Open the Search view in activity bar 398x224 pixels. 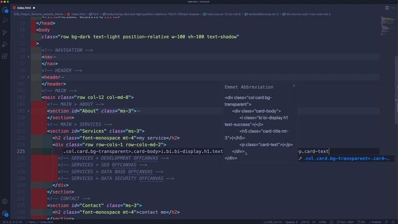(x=5, y=21)
